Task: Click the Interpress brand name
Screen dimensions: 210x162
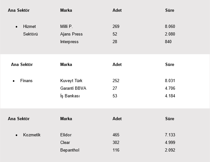Action: click(x=69, y=42)
